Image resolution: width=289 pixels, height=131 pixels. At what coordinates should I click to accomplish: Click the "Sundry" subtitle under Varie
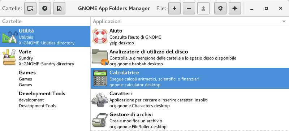pyautogui.click(x=26, y=58)
